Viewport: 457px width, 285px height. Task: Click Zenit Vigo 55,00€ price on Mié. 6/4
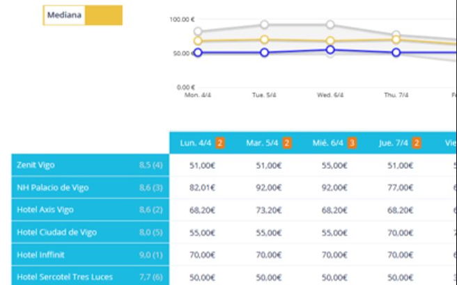pyautogui.click(x=334, y=165)
